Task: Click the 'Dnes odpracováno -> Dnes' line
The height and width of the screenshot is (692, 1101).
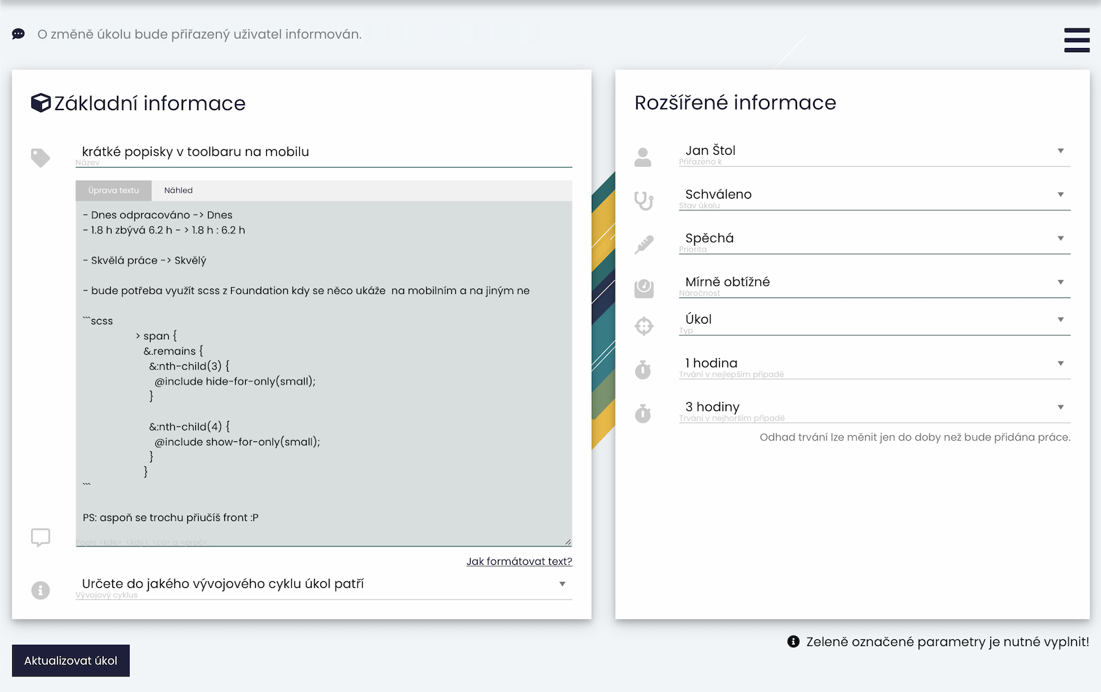Action: click(x=157, y=215)
